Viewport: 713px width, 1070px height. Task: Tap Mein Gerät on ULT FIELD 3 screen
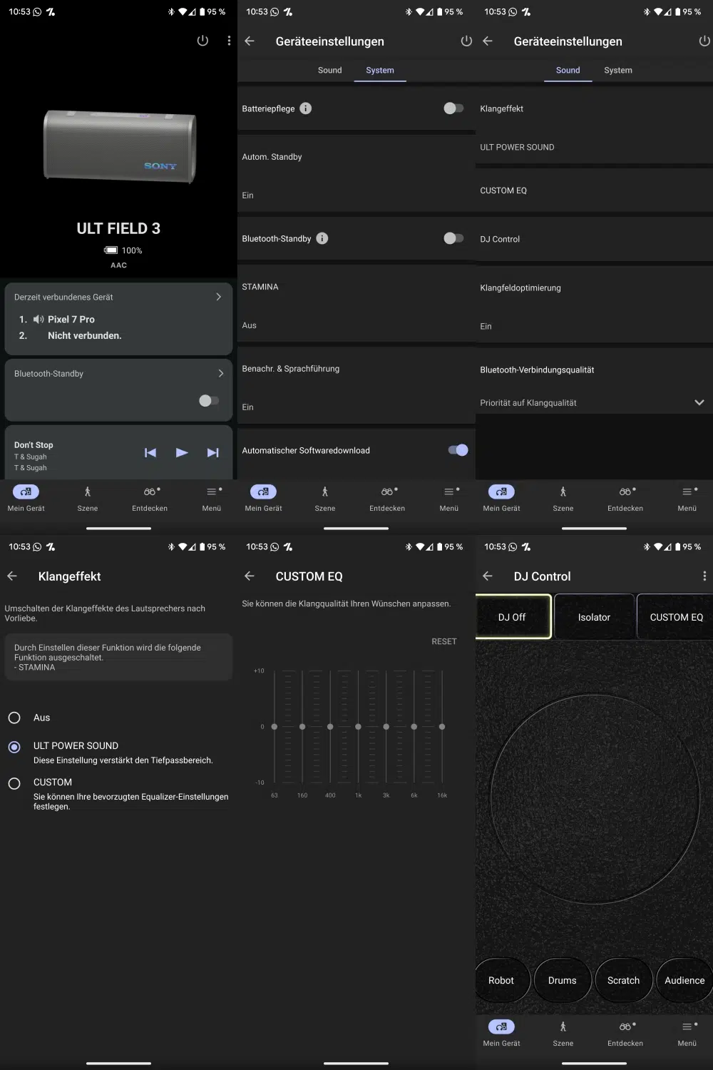tap(26, 498)
